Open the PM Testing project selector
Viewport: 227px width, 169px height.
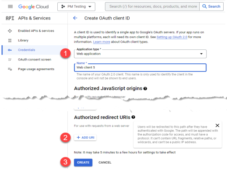(x=76, y=6)
